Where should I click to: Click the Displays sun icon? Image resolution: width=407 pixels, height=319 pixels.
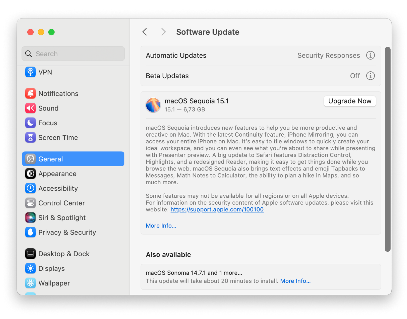(31, 268)
